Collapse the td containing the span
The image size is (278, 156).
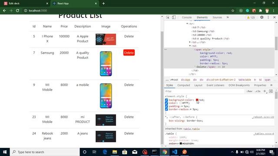190,46
